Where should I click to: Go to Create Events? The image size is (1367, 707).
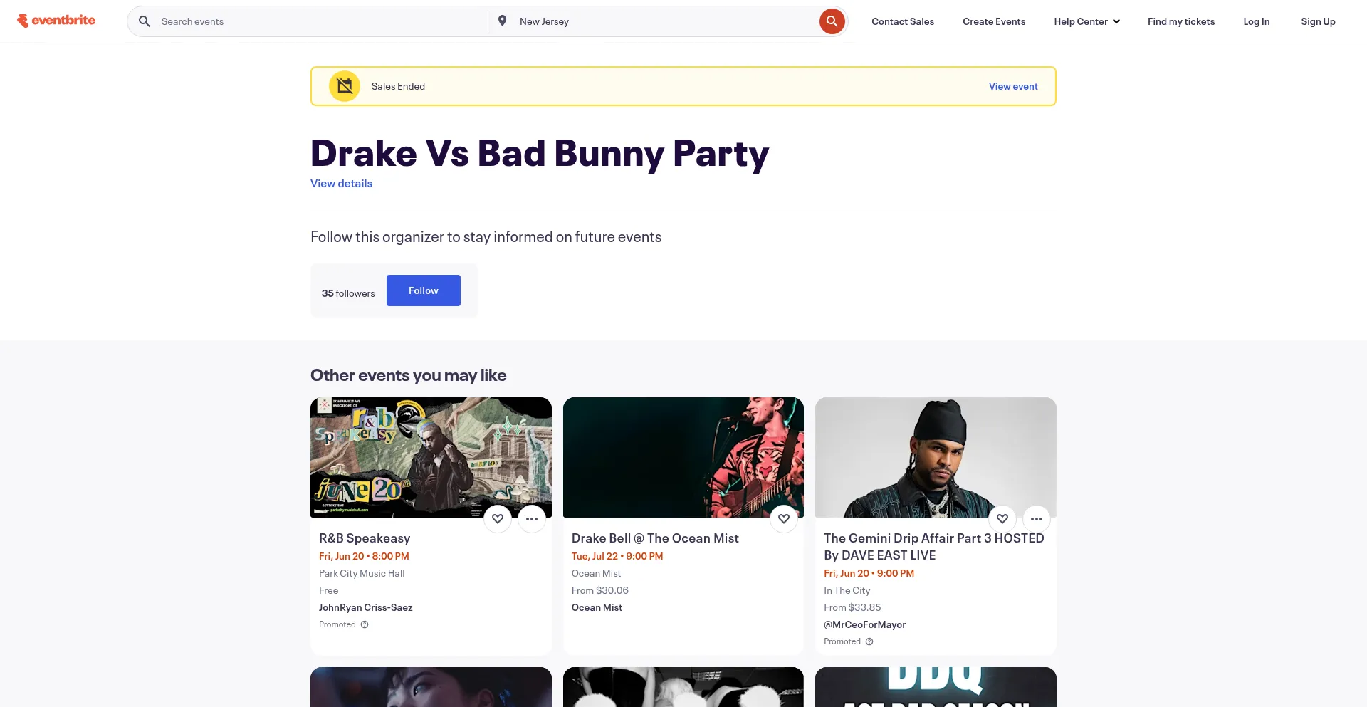point(994,21)
